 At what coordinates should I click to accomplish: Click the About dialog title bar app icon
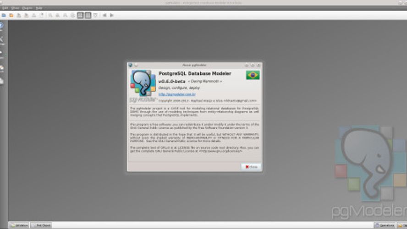(130, 65)
